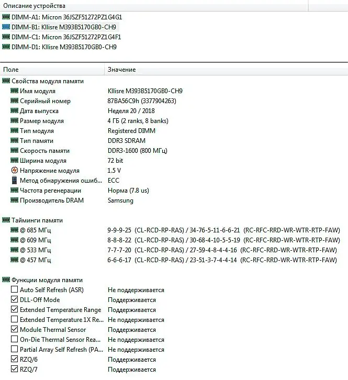Click the timings value starting '9-9-9-25'
This screenshot has height=380, width=348.
(x=223, y=230)
